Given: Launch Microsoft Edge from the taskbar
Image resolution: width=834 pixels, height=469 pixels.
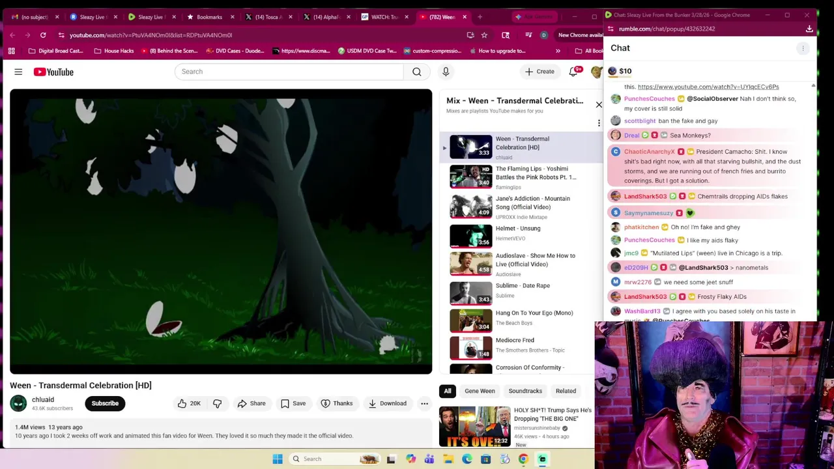Looking at the screenshot, I should click(x=467, y=459).
